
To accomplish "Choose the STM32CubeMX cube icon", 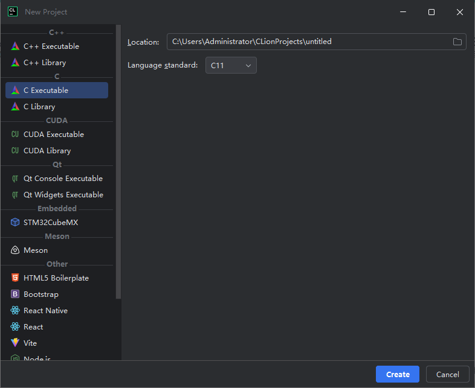I will (x=15, y=222).
